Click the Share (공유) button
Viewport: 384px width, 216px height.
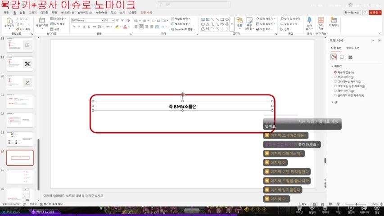(x=375, y=13)
